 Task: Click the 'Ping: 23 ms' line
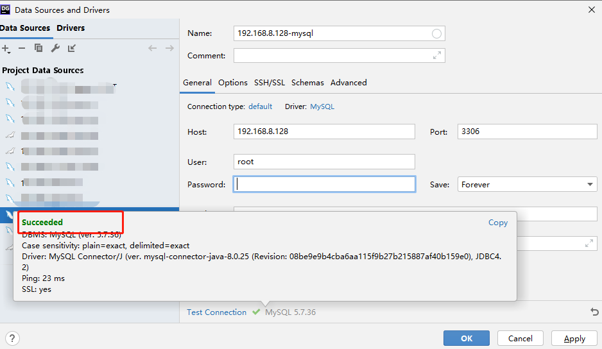pos(44,278)
